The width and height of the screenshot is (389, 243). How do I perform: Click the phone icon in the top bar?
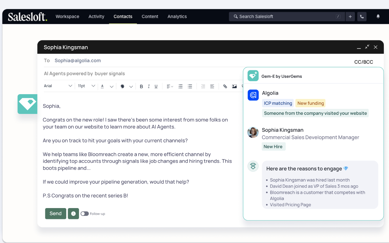[362, 16]
